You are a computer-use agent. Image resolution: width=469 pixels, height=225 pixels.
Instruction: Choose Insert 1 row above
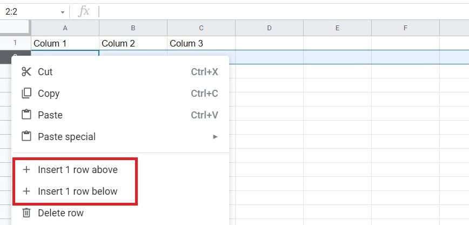(77, 170)
